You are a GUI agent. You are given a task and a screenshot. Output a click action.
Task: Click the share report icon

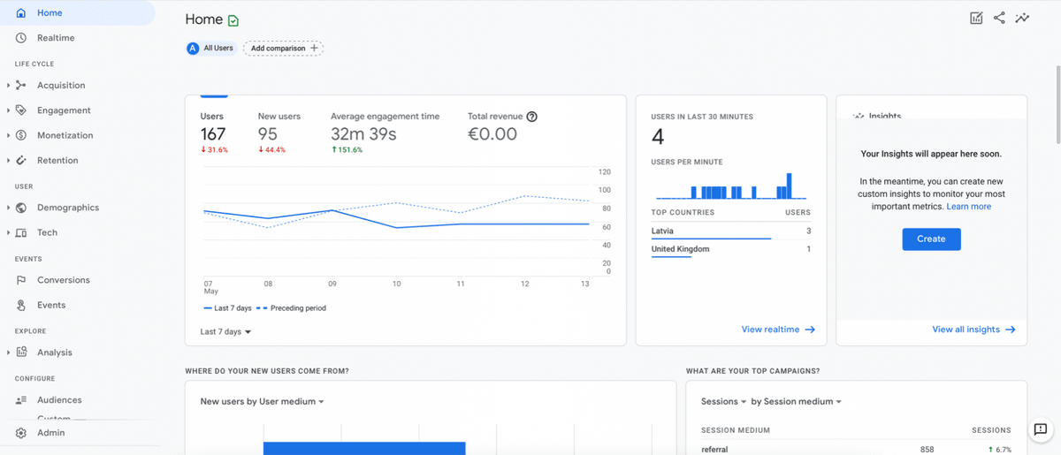tap(999, 18)
